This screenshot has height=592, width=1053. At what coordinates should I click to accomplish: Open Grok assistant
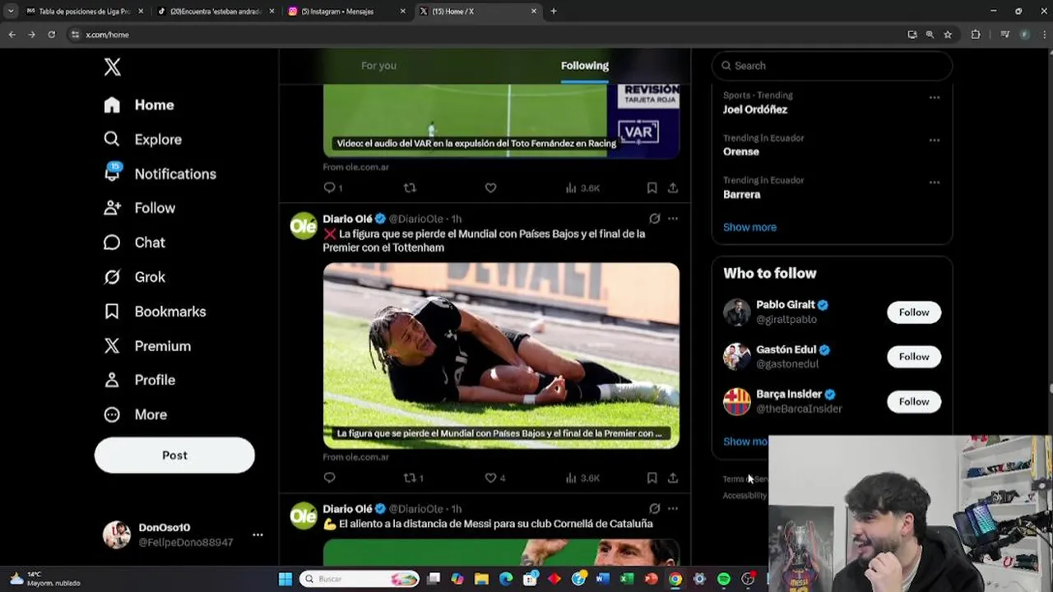[x=134, y=277]
